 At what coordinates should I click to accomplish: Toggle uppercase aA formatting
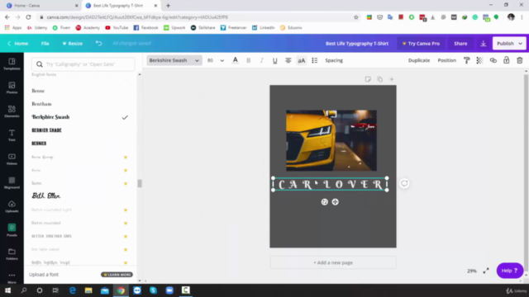(301, 60)
